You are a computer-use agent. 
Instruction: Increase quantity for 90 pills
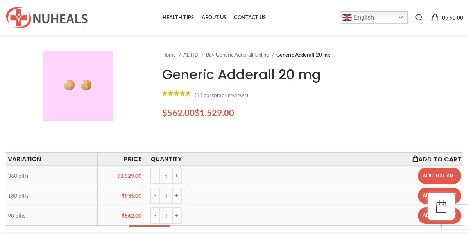point(177,216)
